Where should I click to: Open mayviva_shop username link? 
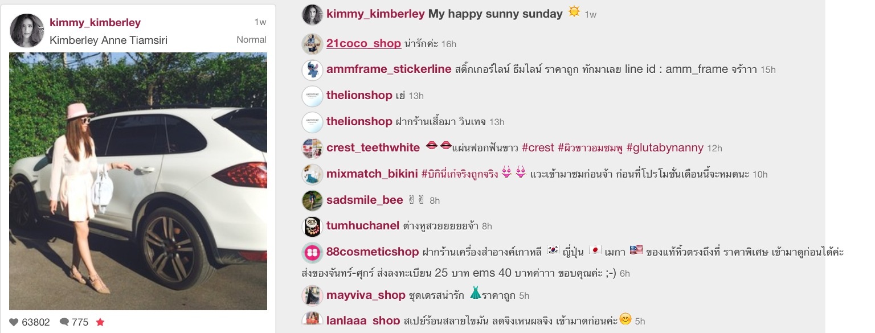click(366, 295)
